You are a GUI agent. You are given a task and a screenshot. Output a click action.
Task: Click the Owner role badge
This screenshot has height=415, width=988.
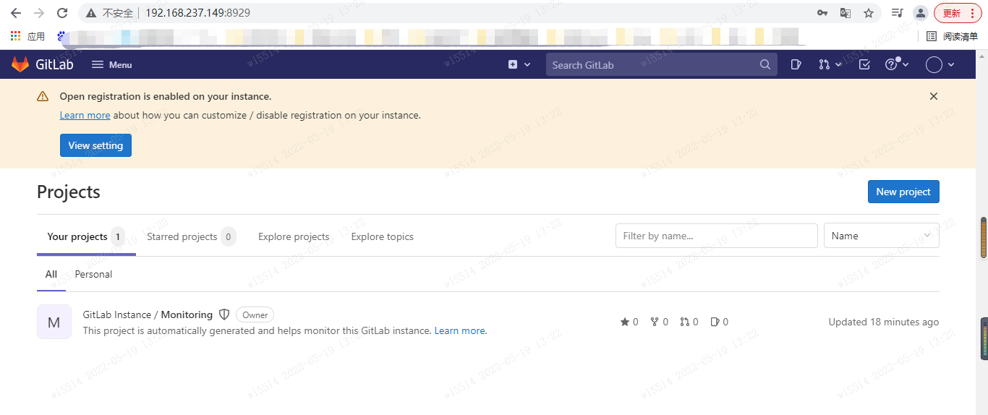(x=255, y=315)
